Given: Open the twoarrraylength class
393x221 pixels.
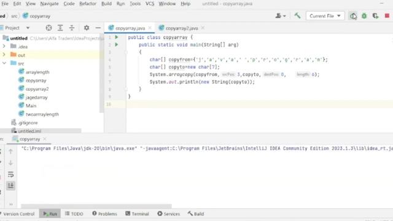Looking at the screenshot, I should [x=42, y=114].
